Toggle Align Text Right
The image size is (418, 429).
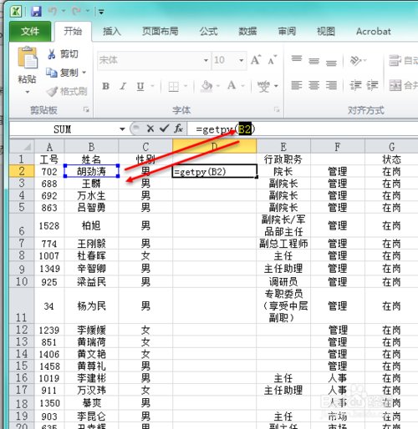[331, 85]
